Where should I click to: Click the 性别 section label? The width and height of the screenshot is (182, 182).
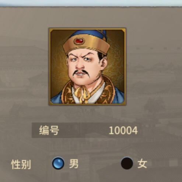(21, 164)
